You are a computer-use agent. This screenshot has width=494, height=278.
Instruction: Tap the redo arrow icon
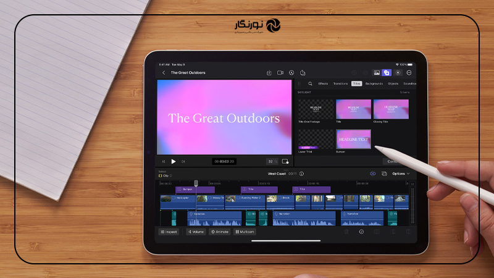[365, 73]
